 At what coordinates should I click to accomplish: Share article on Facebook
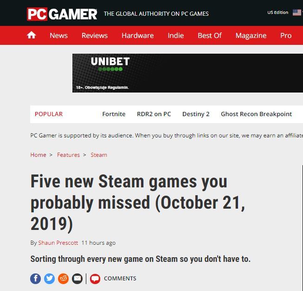click(x=35, y=279)
